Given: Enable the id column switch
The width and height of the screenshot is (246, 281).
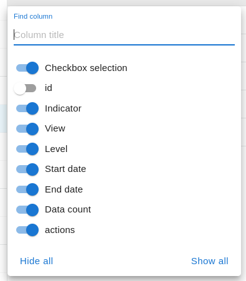Looking at the screenshot, I should (x=25, y=88).
